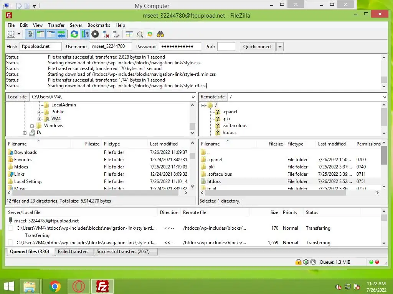Search files with binoculars icon
Viewport: 393px width, 294px height.
pos(160,34)
